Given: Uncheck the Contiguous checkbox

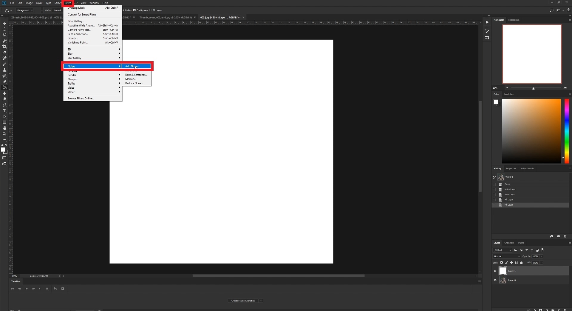Looking at the screenshot, I should tap(135, 10).
